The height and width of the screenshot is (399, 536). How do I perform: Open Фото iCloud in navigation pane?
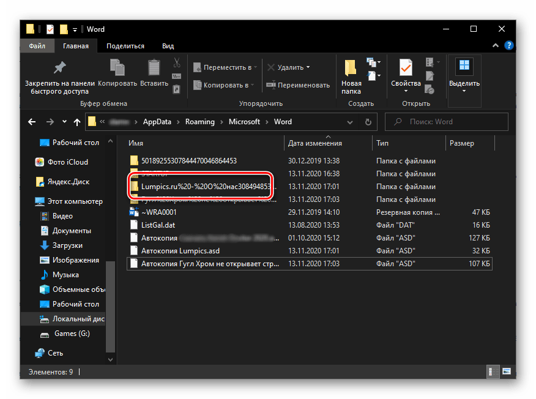pyautogui.click(x=62, y=162)
